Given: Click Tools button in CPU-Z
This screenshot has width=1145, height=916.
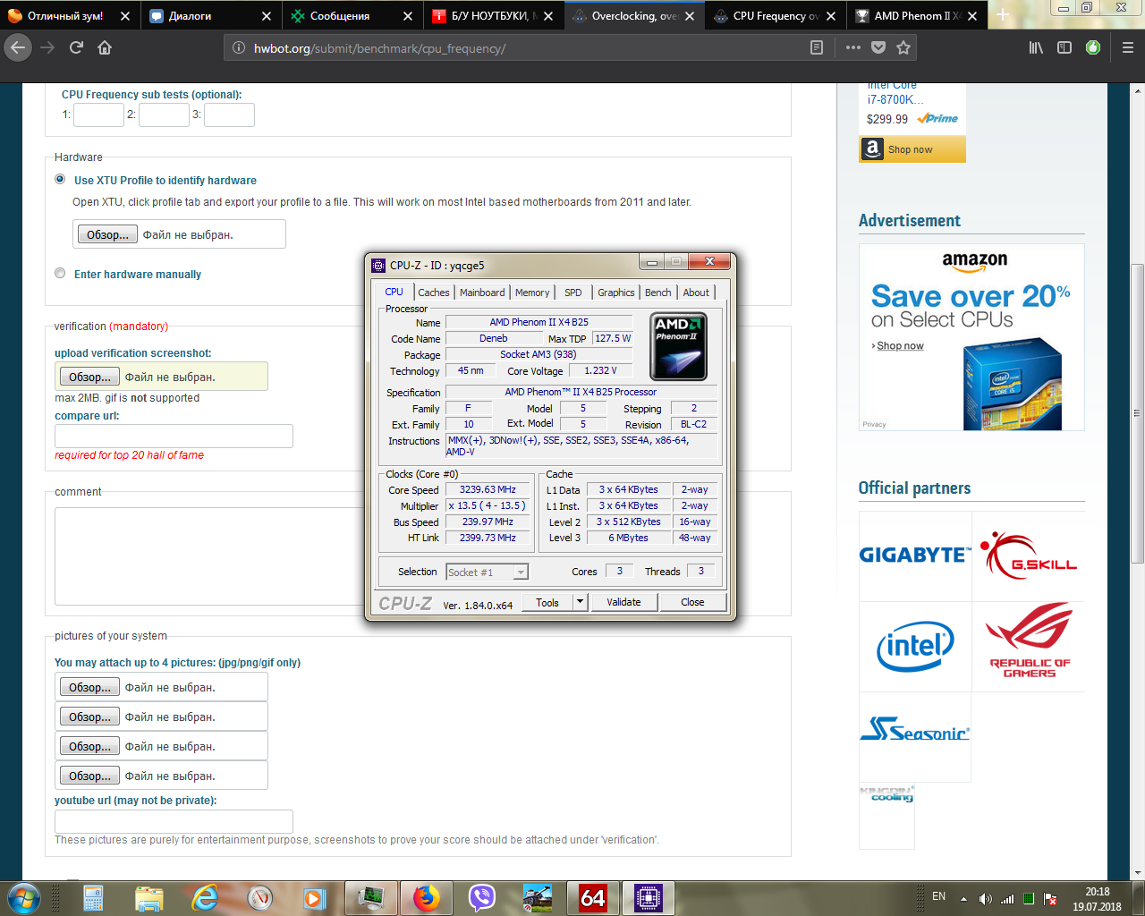Looking at the screenshot, I should tap(547, 602).
